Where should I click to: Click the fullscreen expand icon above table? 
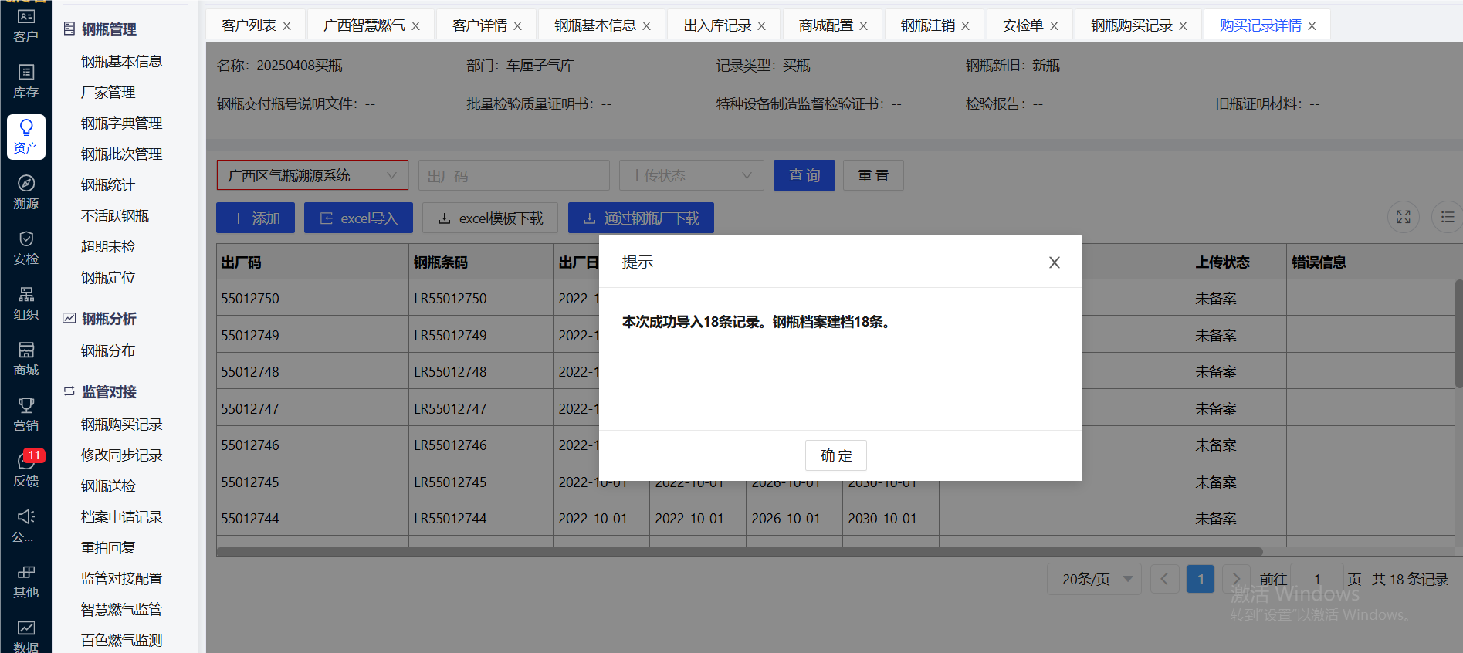[1403, 217]
